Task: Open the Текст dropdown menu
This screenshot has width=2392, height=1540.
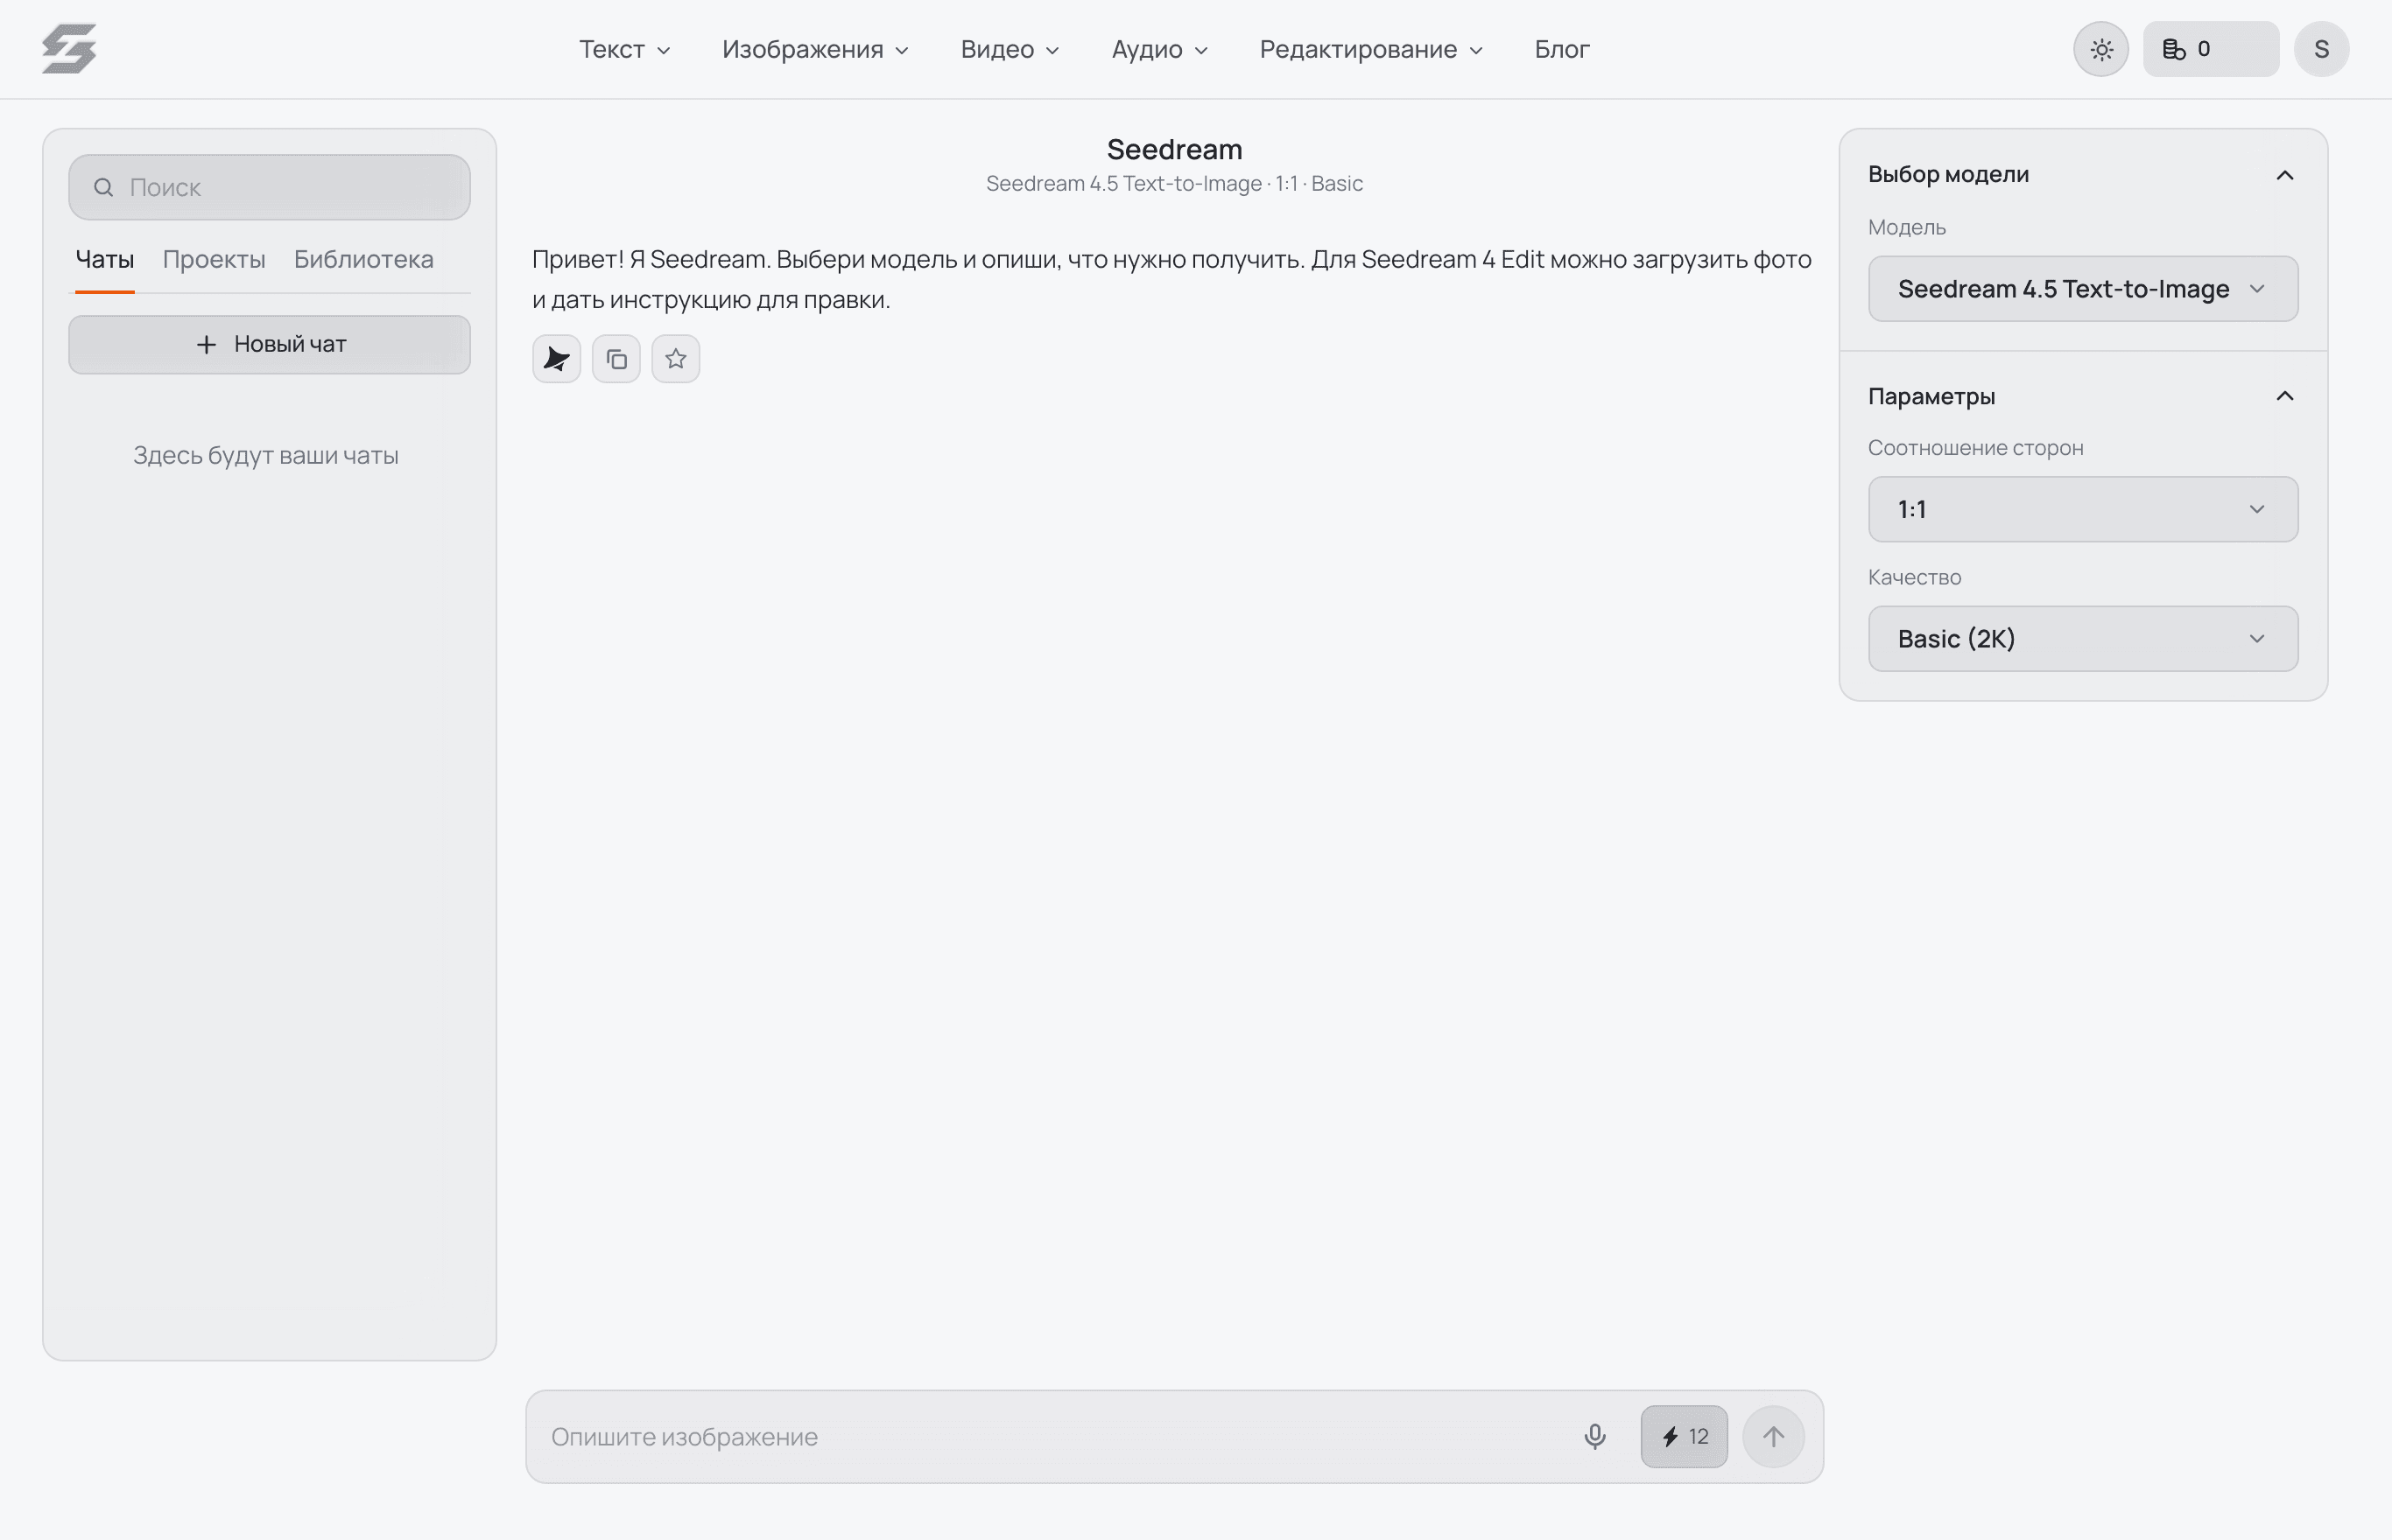Action: [x=624, y=49]
